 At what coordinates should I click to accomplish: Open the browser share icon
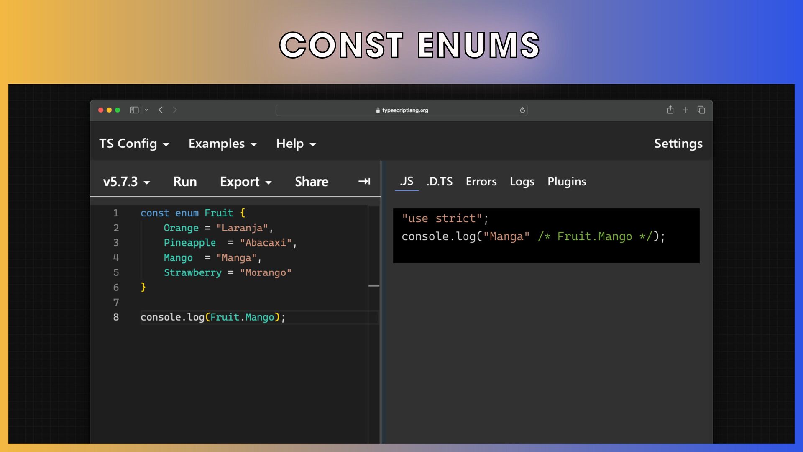point(670,110)
